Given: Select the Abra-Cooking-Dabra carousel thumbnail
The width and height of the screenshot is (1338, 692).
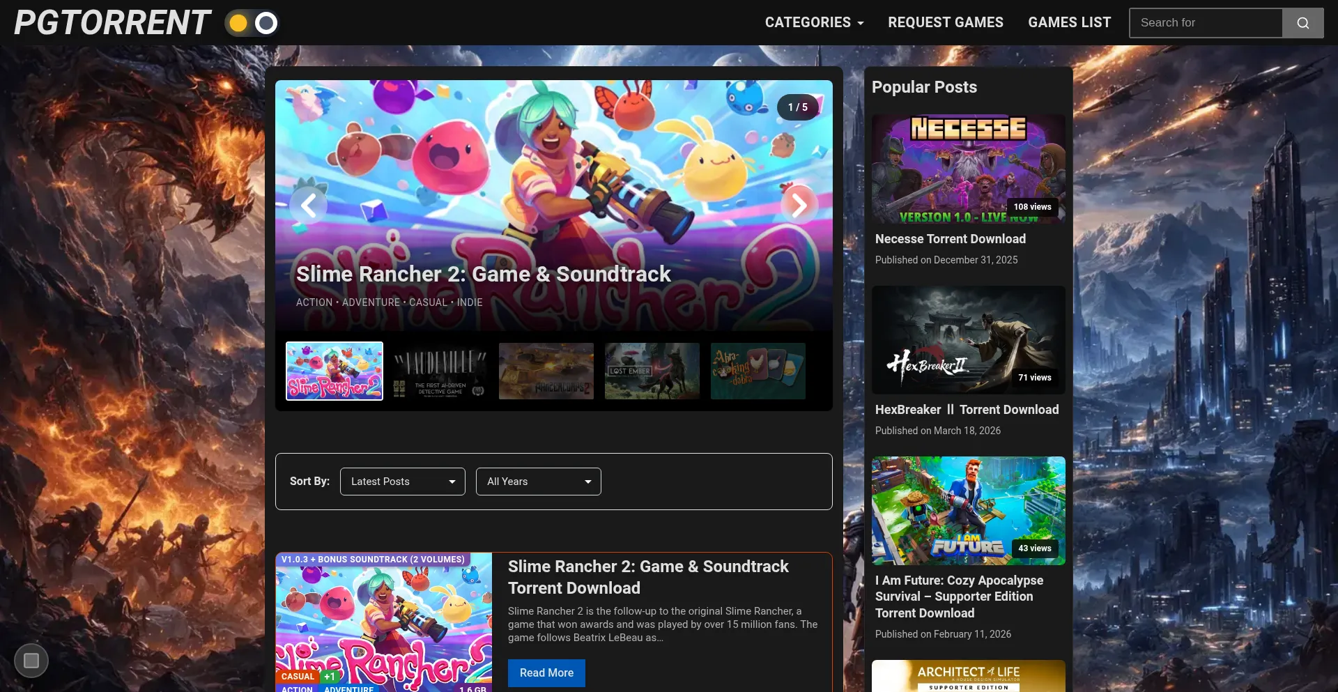Looking at the screenshot, I should click(x=758, y=371).
